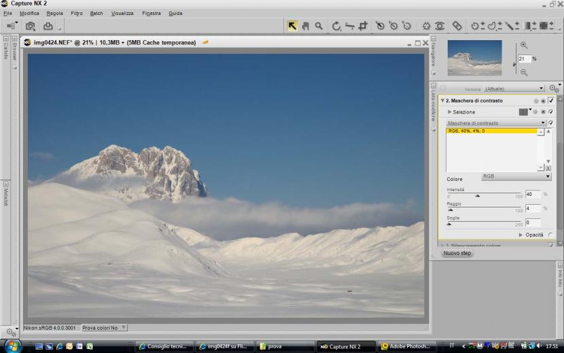The height and width of the screenshot is (353, 564).
Task: Toggle checkbox beside Maschera di contrasto dropdown
Action: pyautogui.click(x=551, y=123)
